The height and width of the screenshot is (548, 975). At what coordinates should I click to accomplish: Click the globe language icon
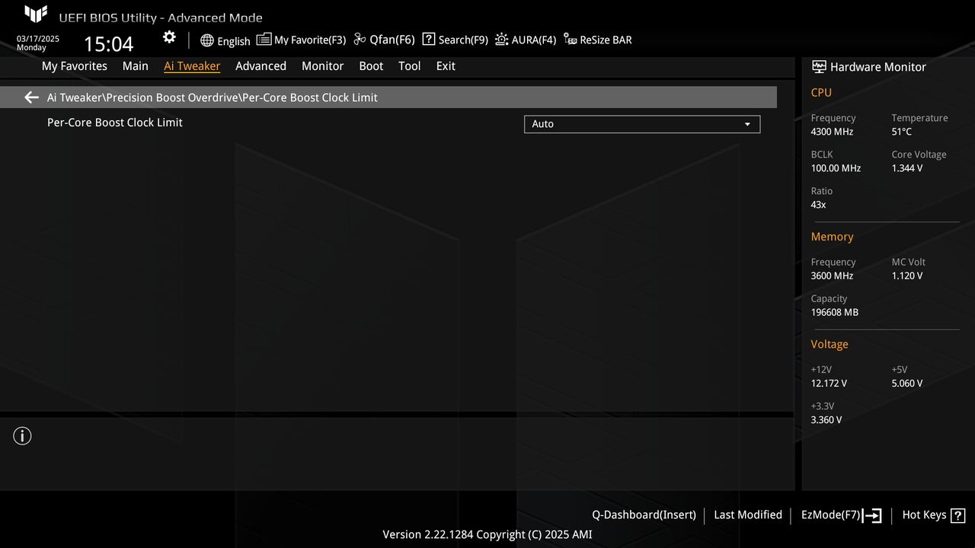click(207, 40)
